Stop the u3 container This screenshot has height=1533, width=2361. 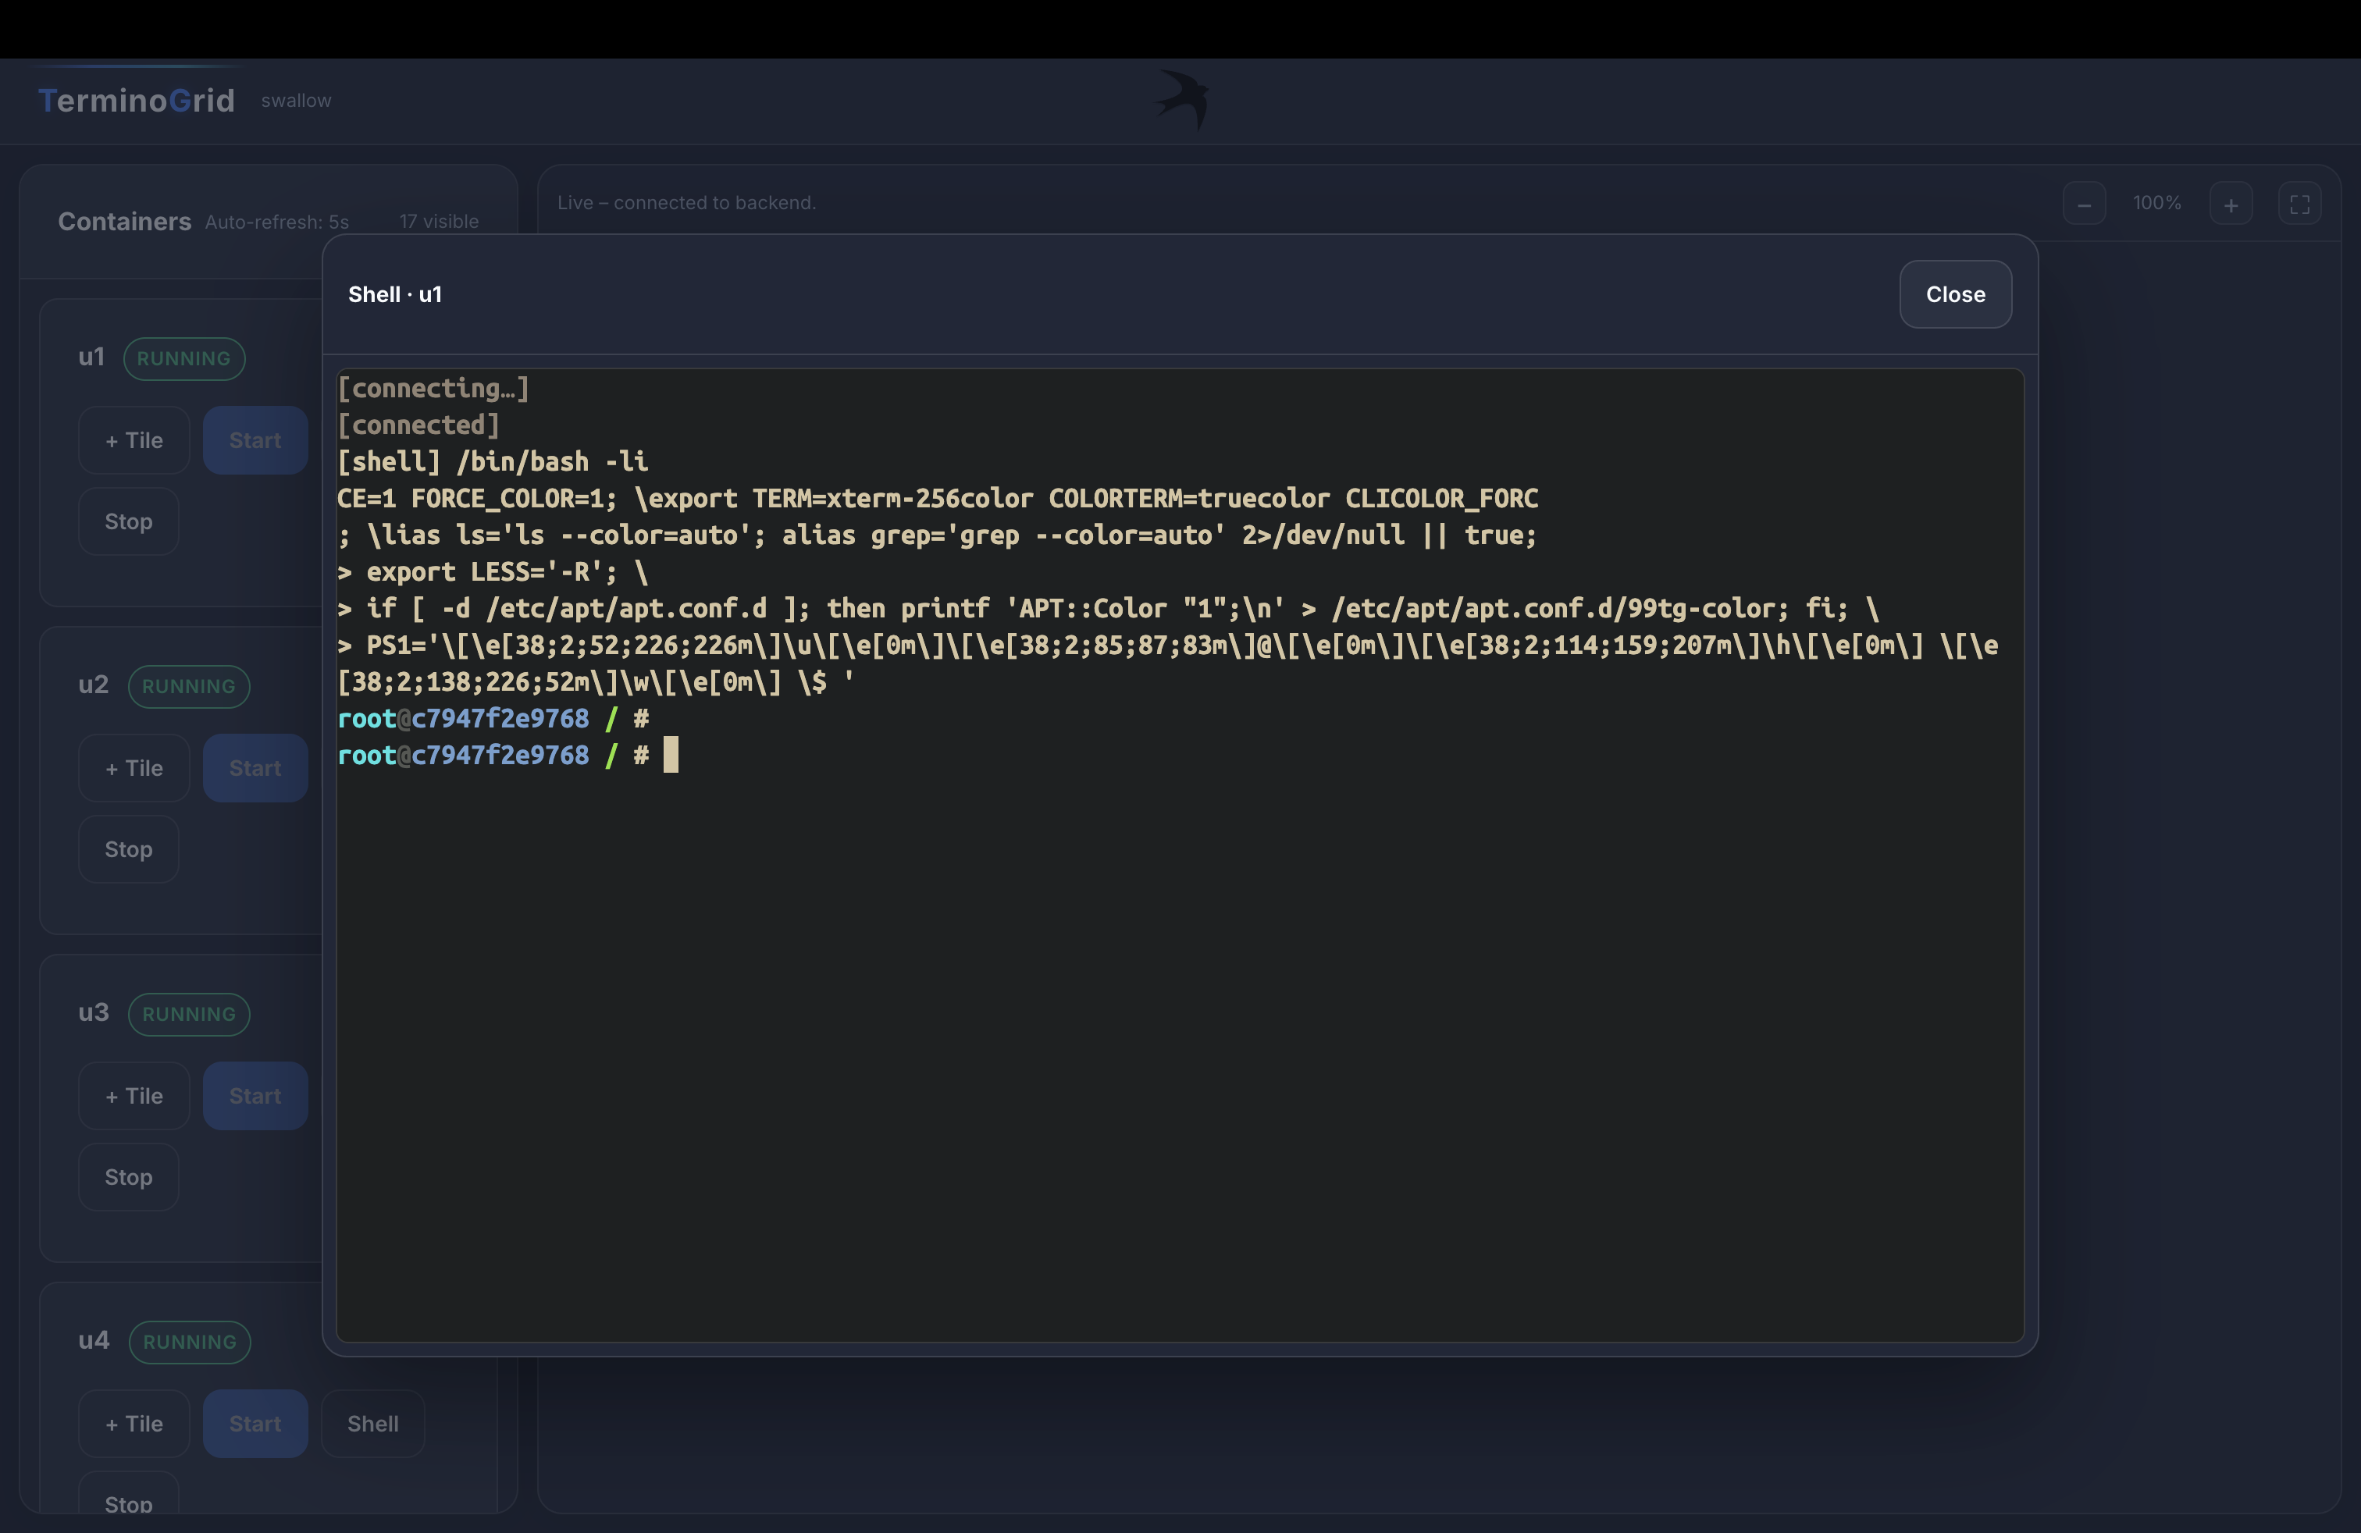pyautogui.click(x=129, y=1177)
